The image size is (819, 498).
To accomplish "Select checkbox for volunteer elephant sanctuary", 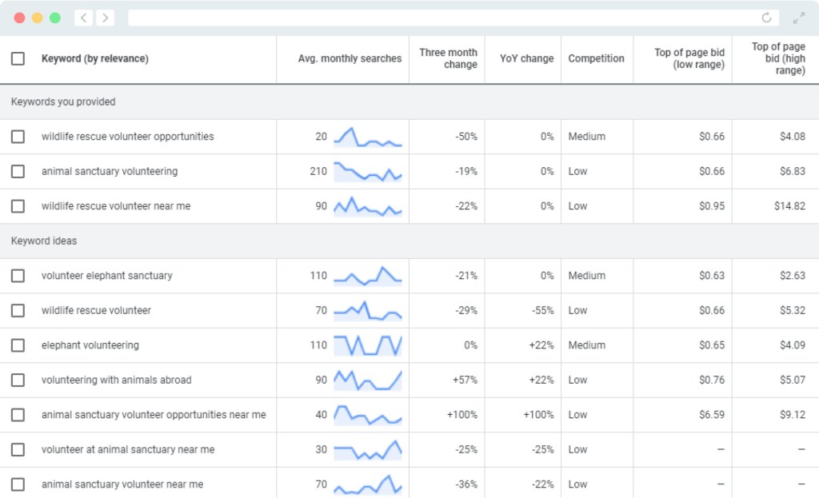I will (x=18, y=276).
